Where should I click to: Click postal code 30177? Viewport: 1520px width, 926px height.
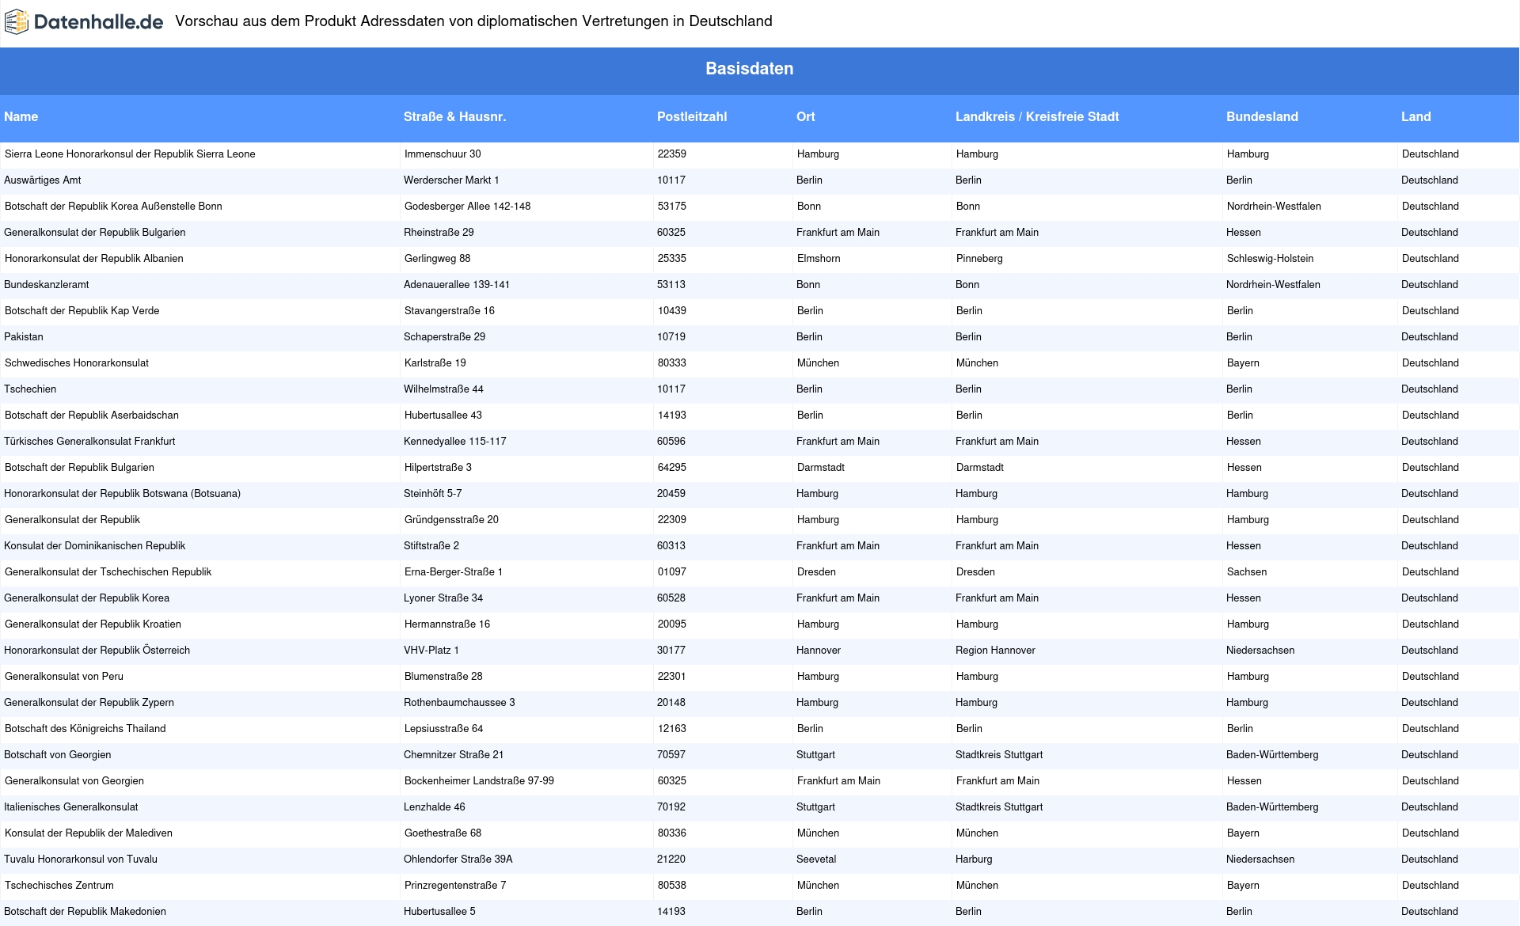(x=671, y=650)
